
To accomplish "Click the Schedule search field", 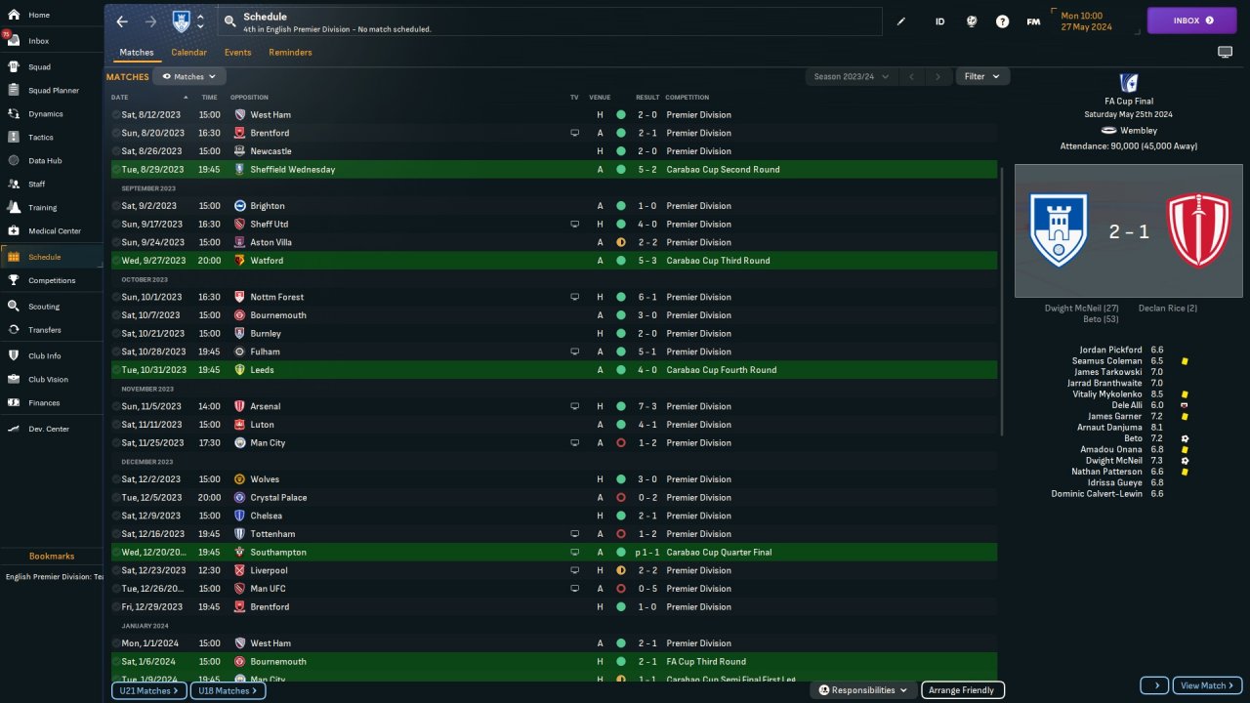I will [547, 21].
